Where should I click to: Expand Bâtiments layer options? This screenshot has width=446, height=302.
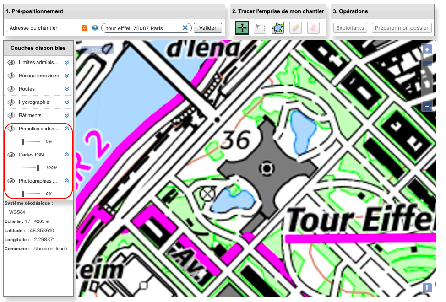click(x=67, y=115)
